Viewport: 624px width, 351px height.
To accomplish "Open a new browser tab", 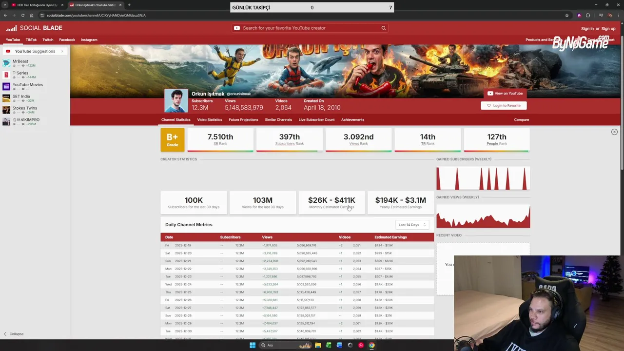I will (129, 5).
